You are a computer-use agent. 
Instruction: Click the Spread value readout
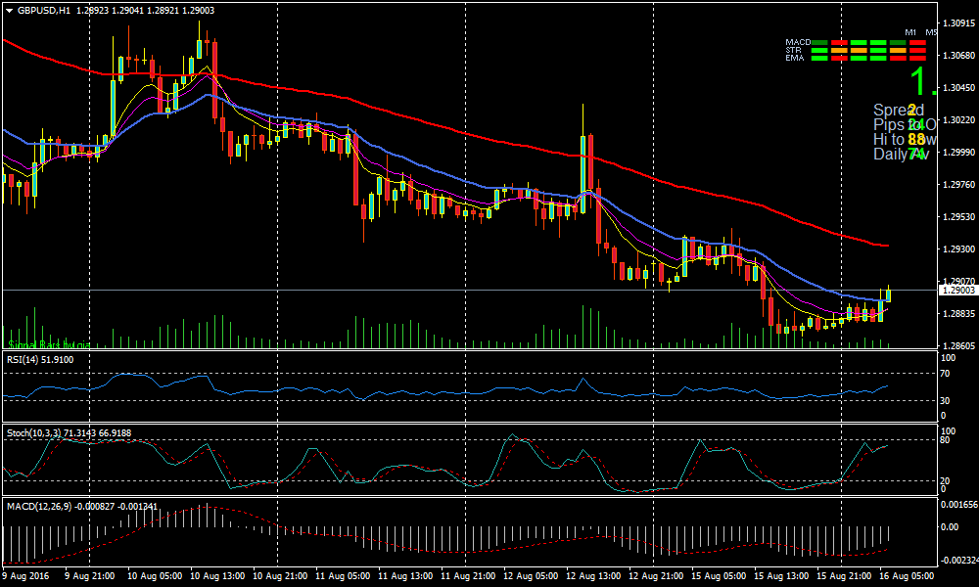tap(912, 110)
